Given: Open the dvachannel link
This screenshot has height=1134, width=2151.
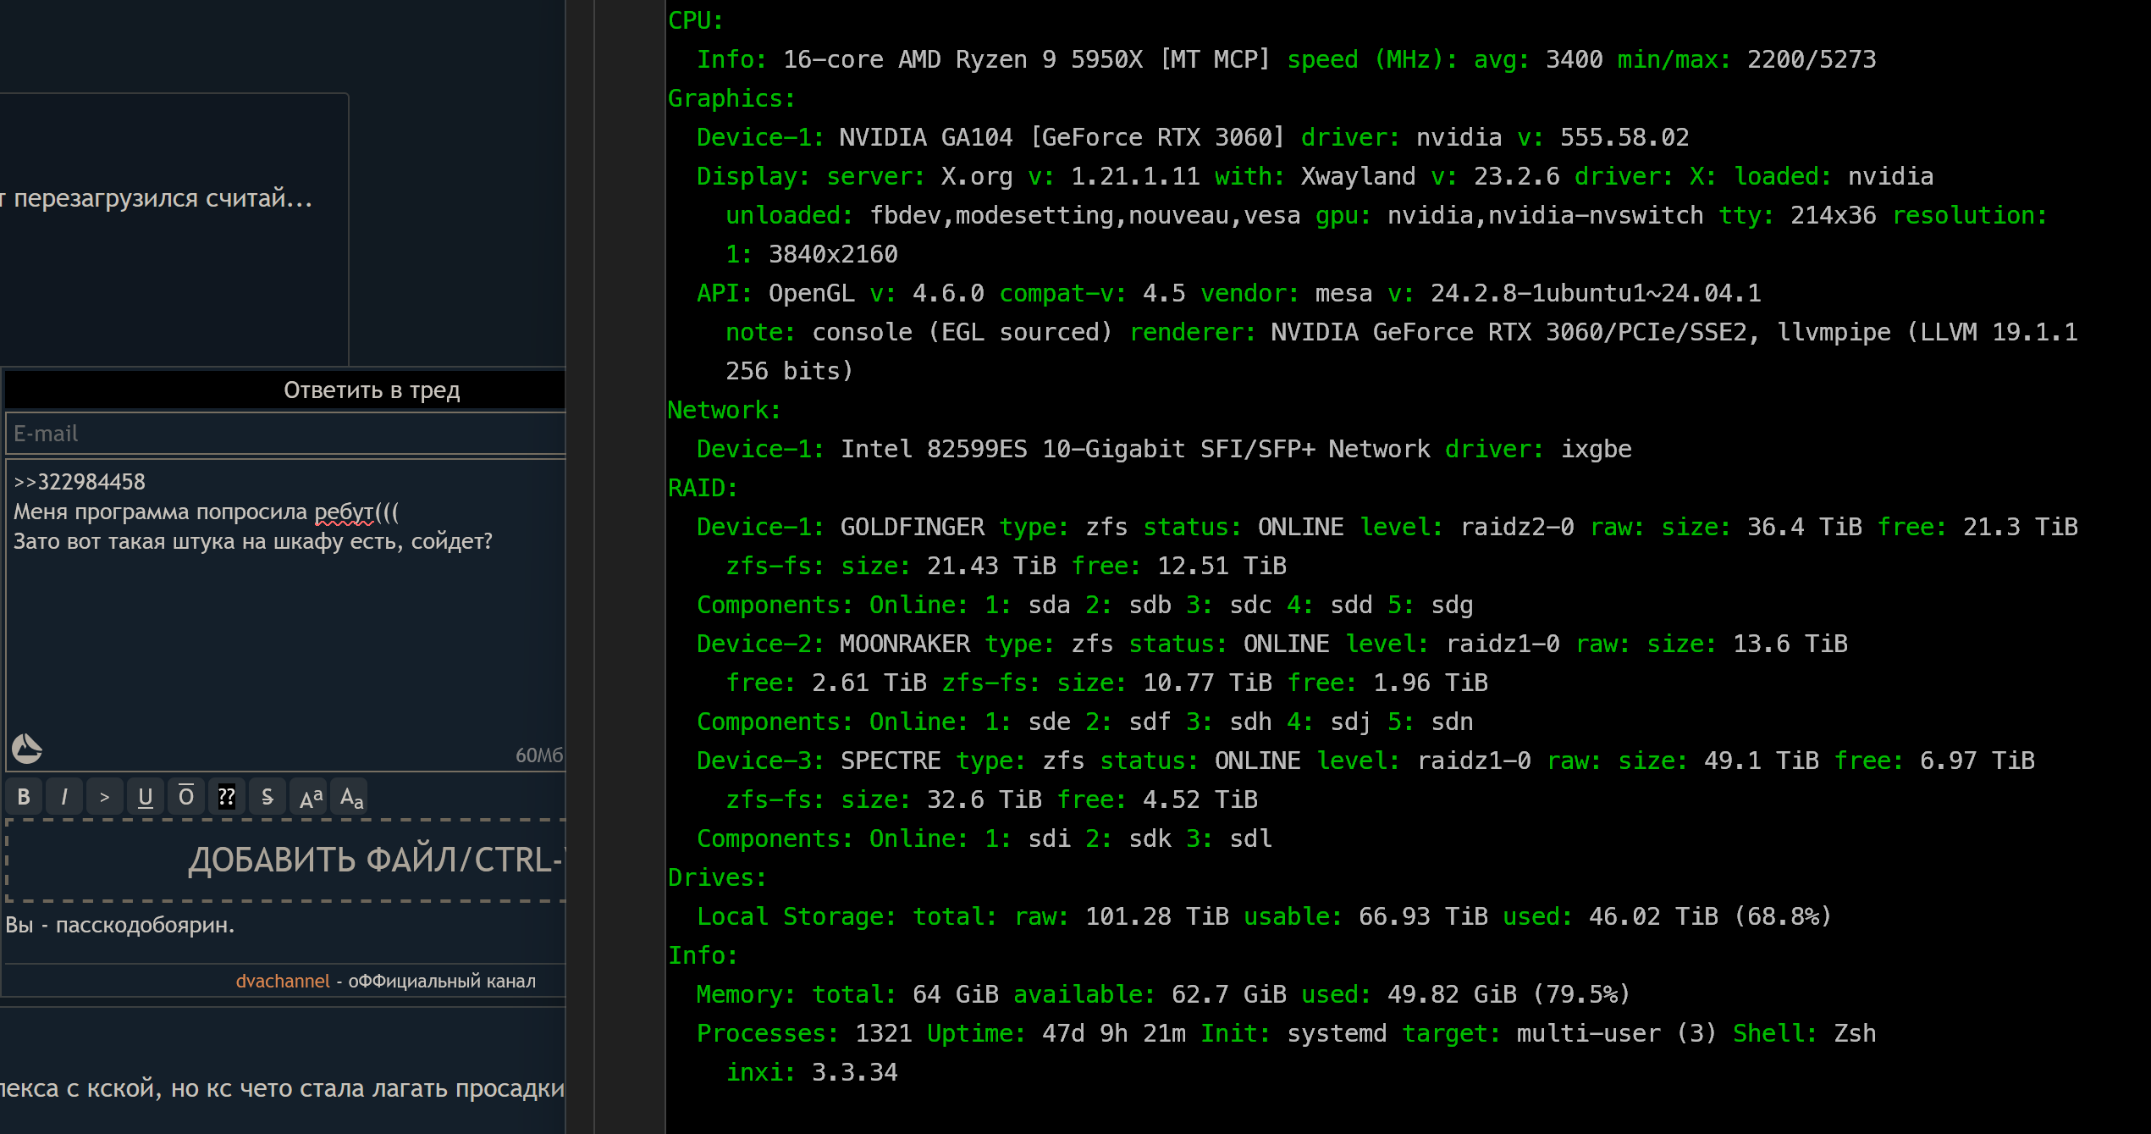Looking at the screenshot, I should pyautogui.click(x=282, y=981).
